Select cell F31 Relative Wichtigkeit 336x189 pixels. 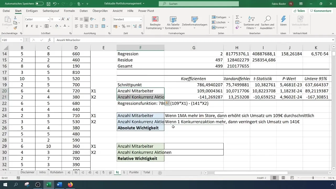140,158
